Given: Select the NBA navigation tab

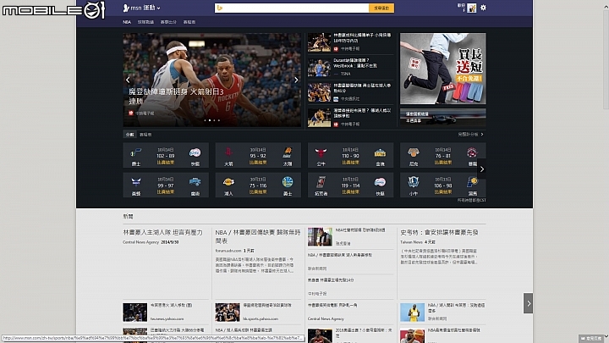Looking at the screenshot, I should coord(127,22).
